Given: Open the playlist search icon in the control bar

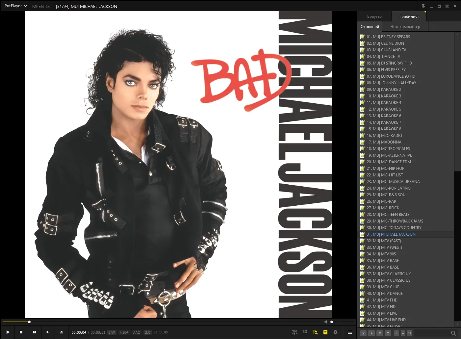Looking at the screenshot, I should point(315,332).
